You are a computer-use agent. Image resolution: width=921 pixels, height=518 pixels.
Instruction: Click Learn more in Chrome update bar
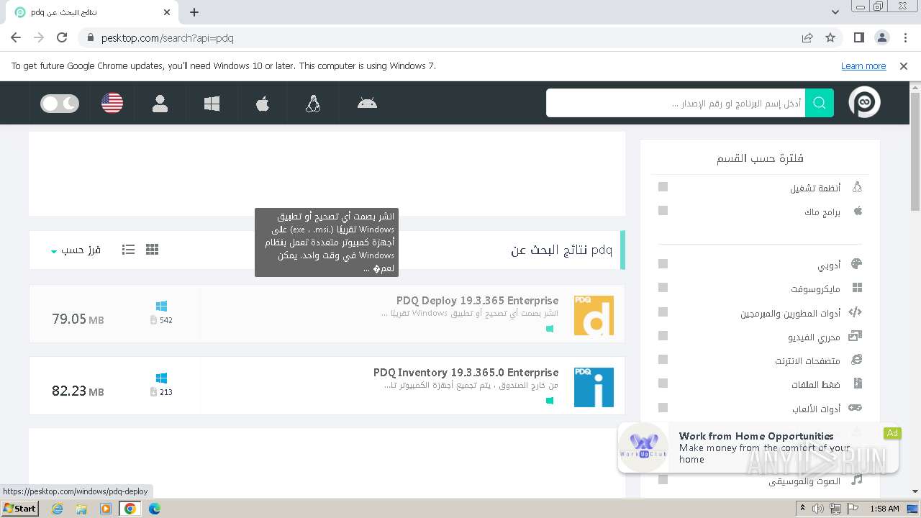click(x=863, y=65)
